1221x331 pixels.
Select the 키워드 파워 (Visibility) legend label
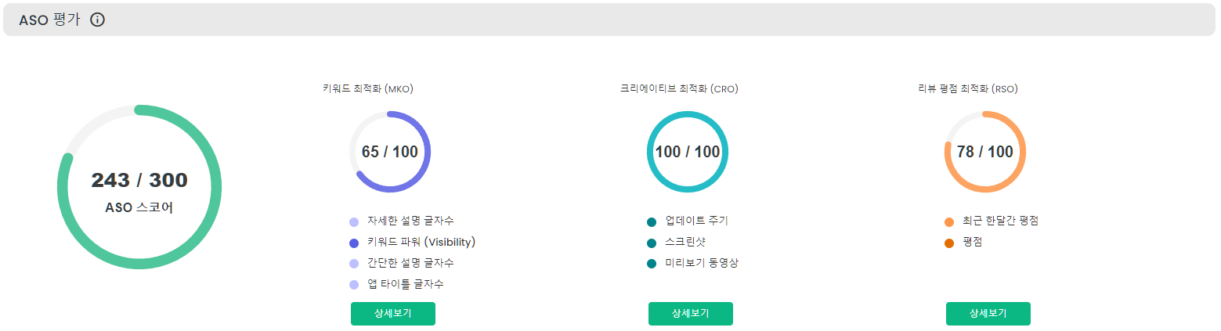[x=421, y=242]
